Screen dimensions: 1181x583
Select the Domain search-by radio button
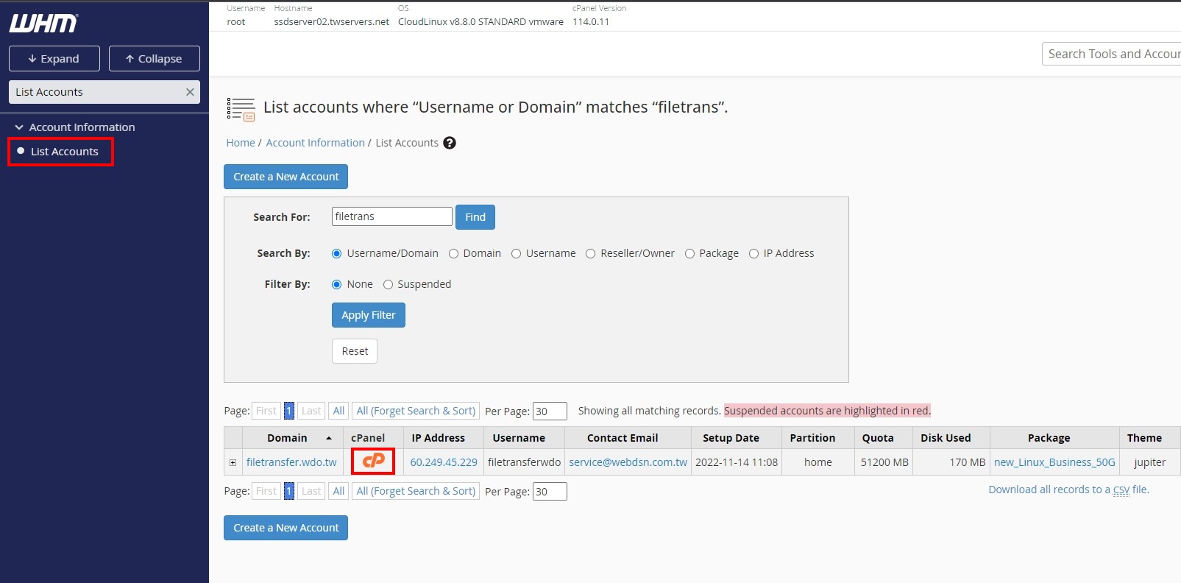click(x=454, y=254)
